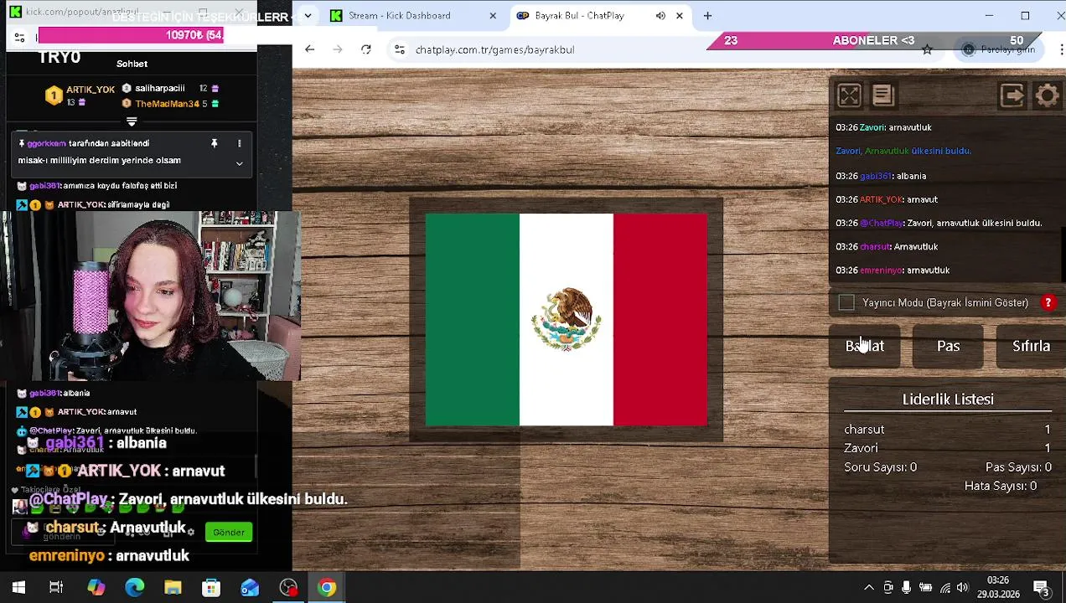Screen dimensions: 1066x603
Task: Open site settings icon in Kick popout window
Action: [x=20, y=37]
